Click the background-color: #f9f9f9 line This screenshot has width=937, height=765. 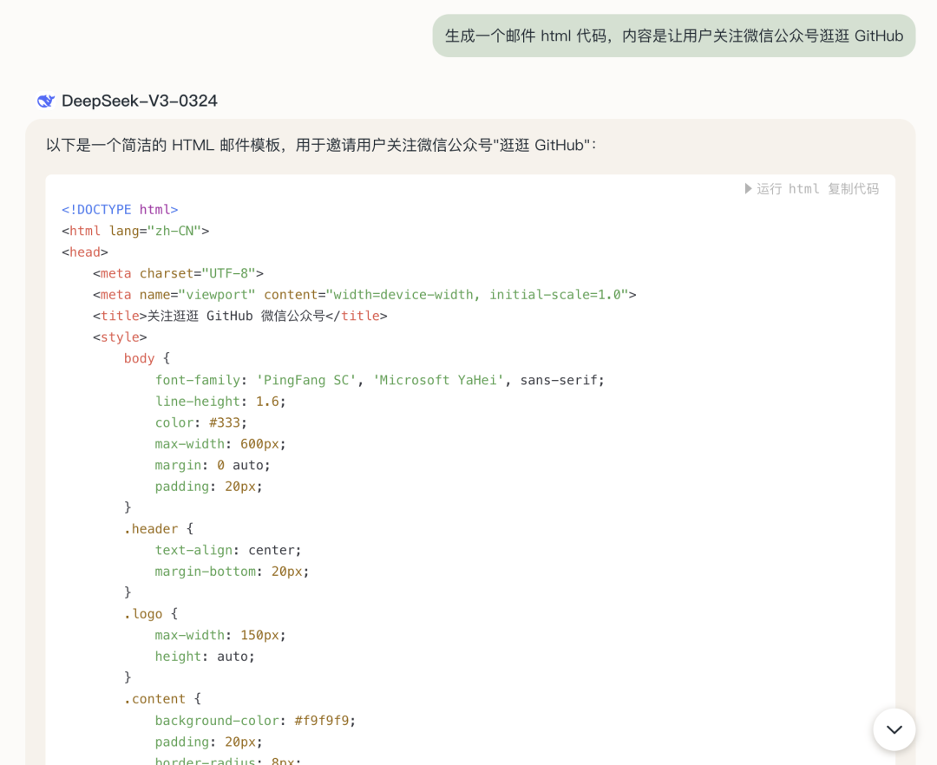(255, 721)
